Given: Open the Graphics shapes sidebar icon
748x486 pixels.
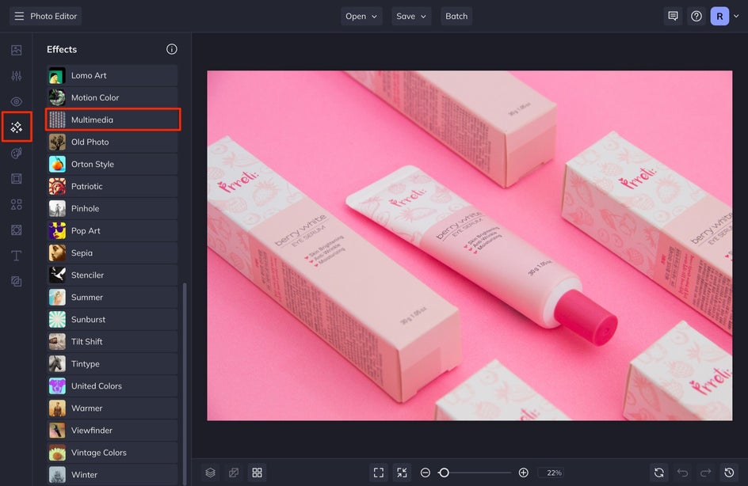Looking at the screenshot, I should (x=16, y=204).
